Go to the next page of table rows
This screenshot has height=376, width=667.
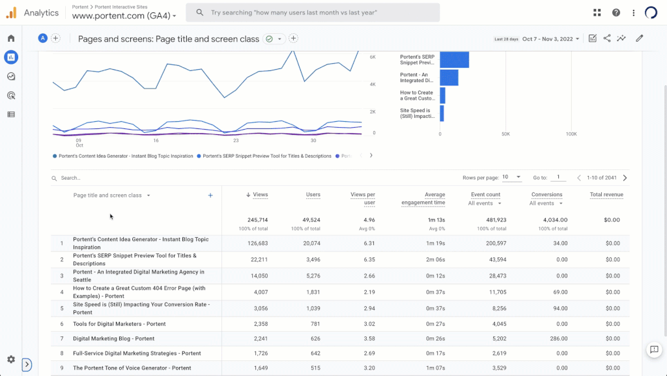pyautogui.click(x=625, y=178)
